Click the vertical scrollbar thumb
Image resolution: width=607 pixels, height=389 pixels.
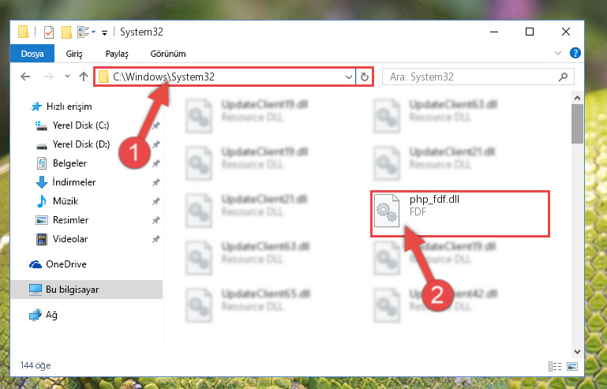tap(577, 124)
